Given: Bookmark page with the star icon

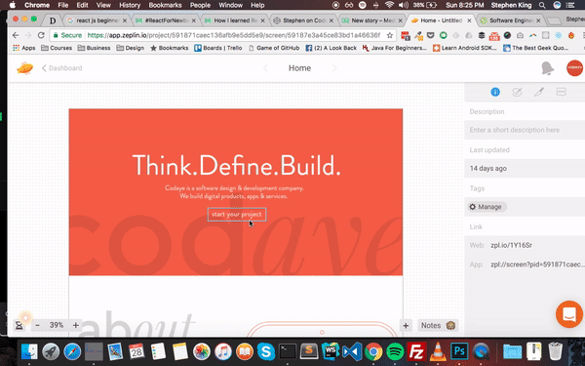Looking at the screenshot, I should (389, 35).
